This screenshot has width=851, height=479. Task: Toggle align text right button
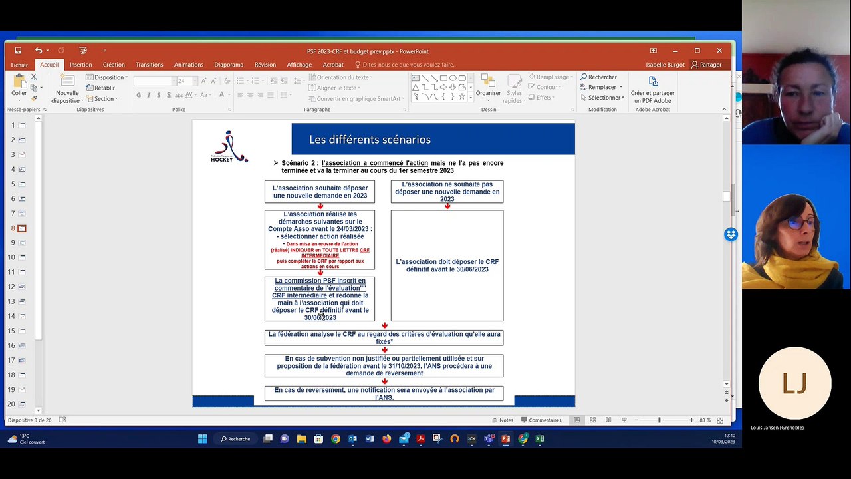coord(261,96)
